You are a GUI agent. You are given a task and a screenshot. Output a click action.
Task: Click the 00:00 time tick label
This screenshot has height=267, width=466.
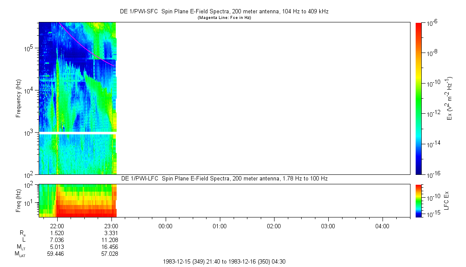(166, 226)
